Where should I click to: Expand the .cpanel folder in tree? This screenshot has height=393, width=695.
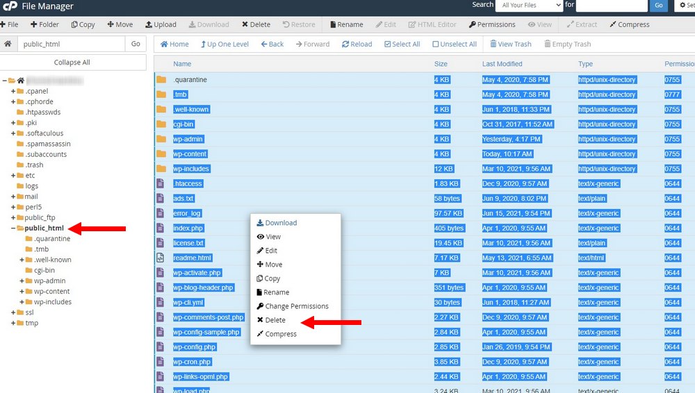point(13,91)
